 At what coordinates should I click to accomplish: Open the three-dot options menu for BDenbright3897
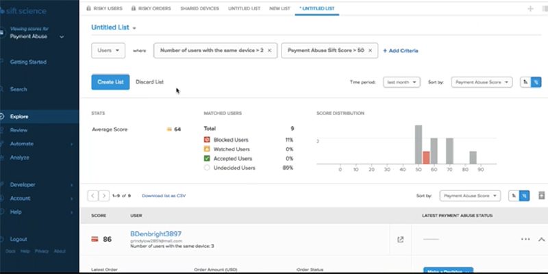coord(525,239)
